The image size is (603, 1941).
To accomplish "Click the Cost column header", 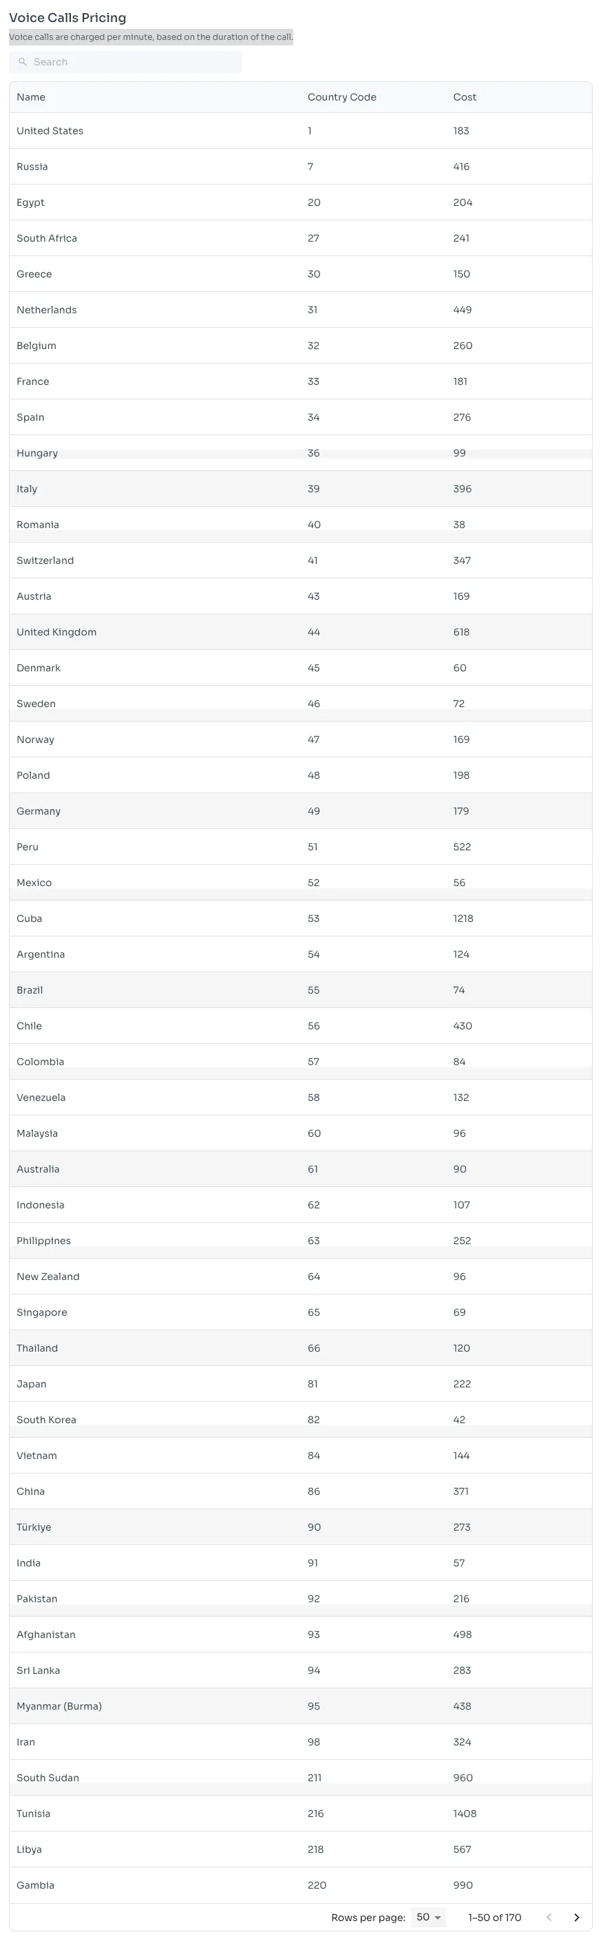I will point(465,97).
